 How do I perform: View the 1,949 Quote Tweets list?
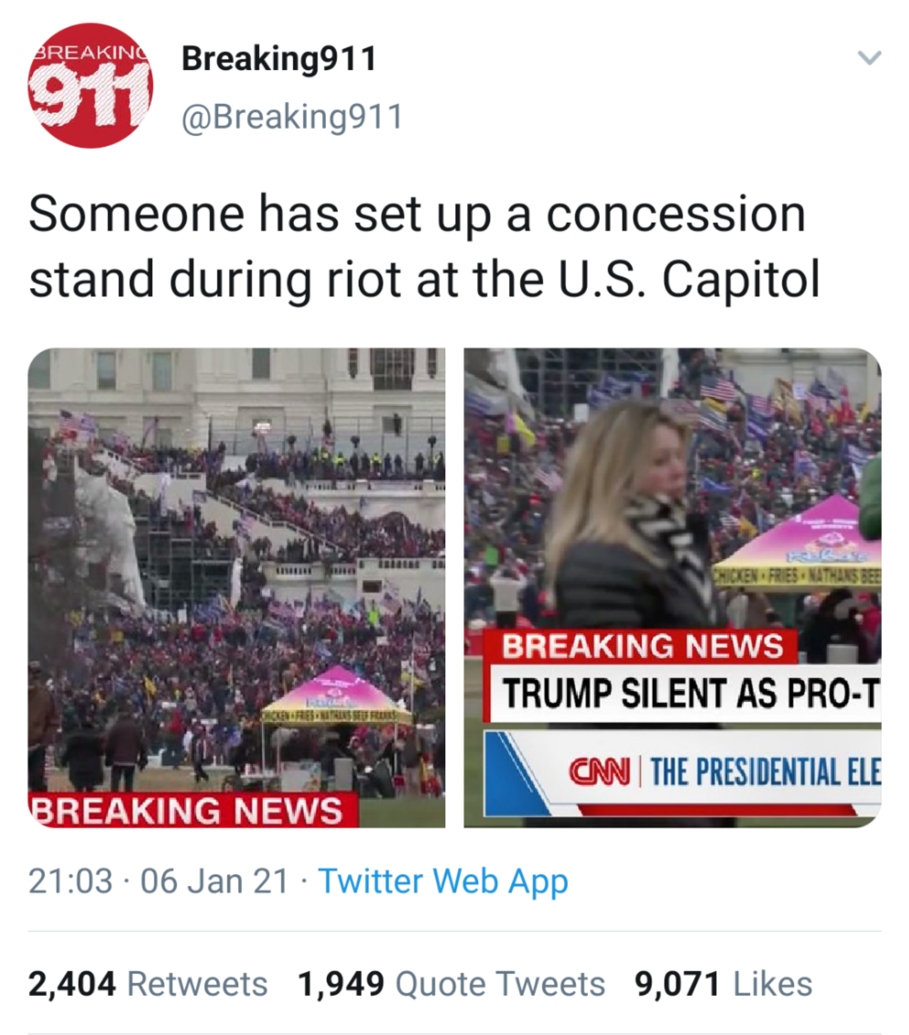pos(451,984)
